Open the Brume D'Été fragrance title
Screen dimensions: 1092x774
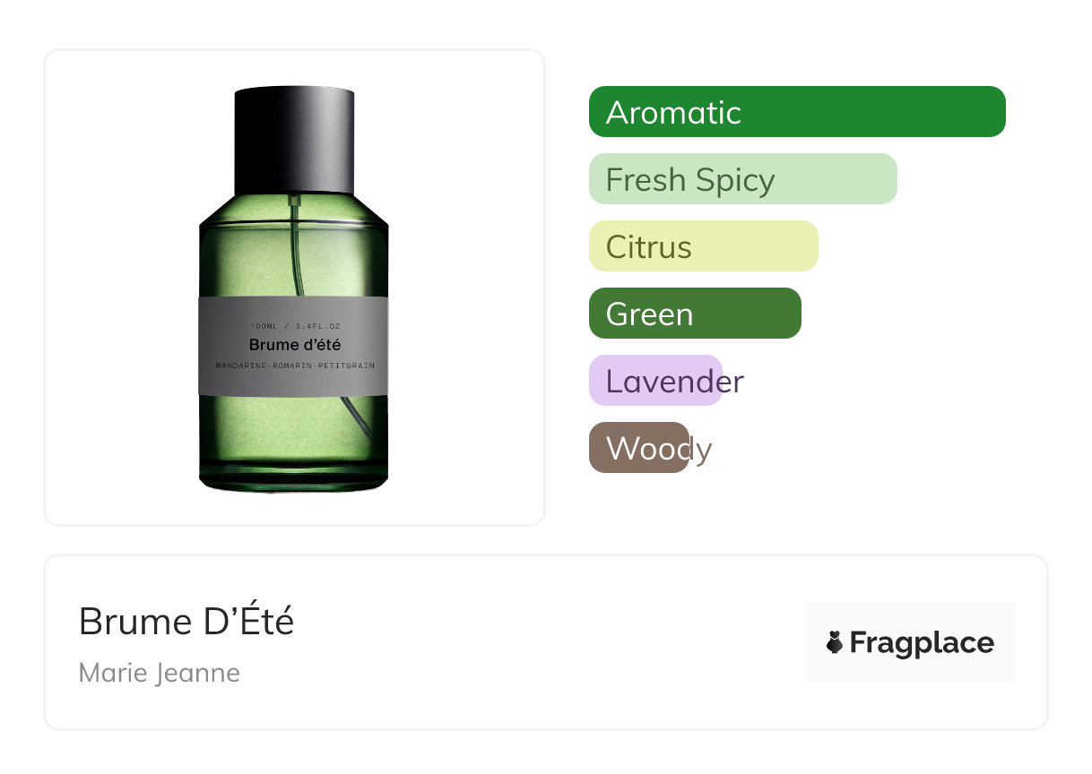coord(186,621)
